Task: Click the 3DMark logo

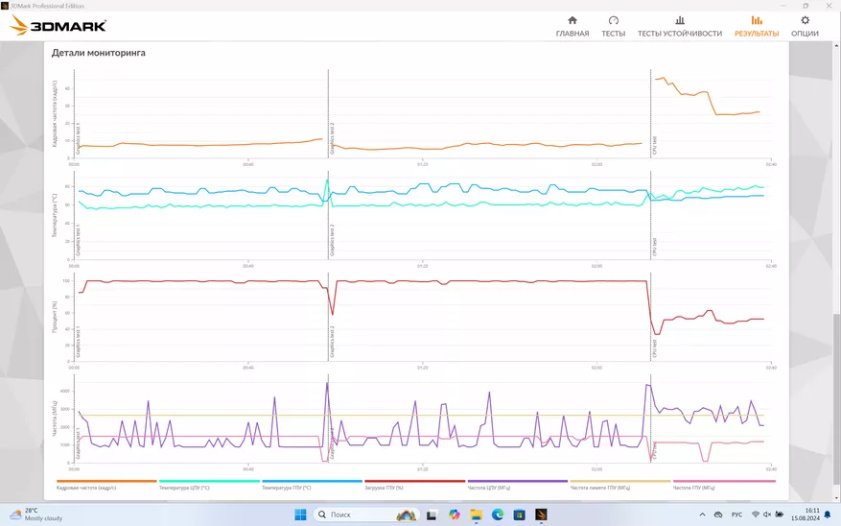Action: 58,27
